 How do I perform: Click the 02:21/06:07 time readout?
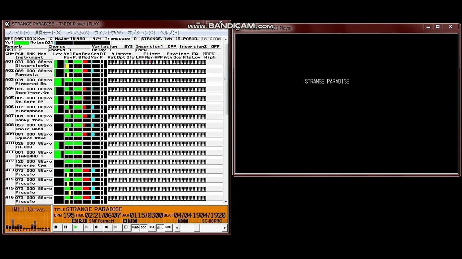[103, 215]
